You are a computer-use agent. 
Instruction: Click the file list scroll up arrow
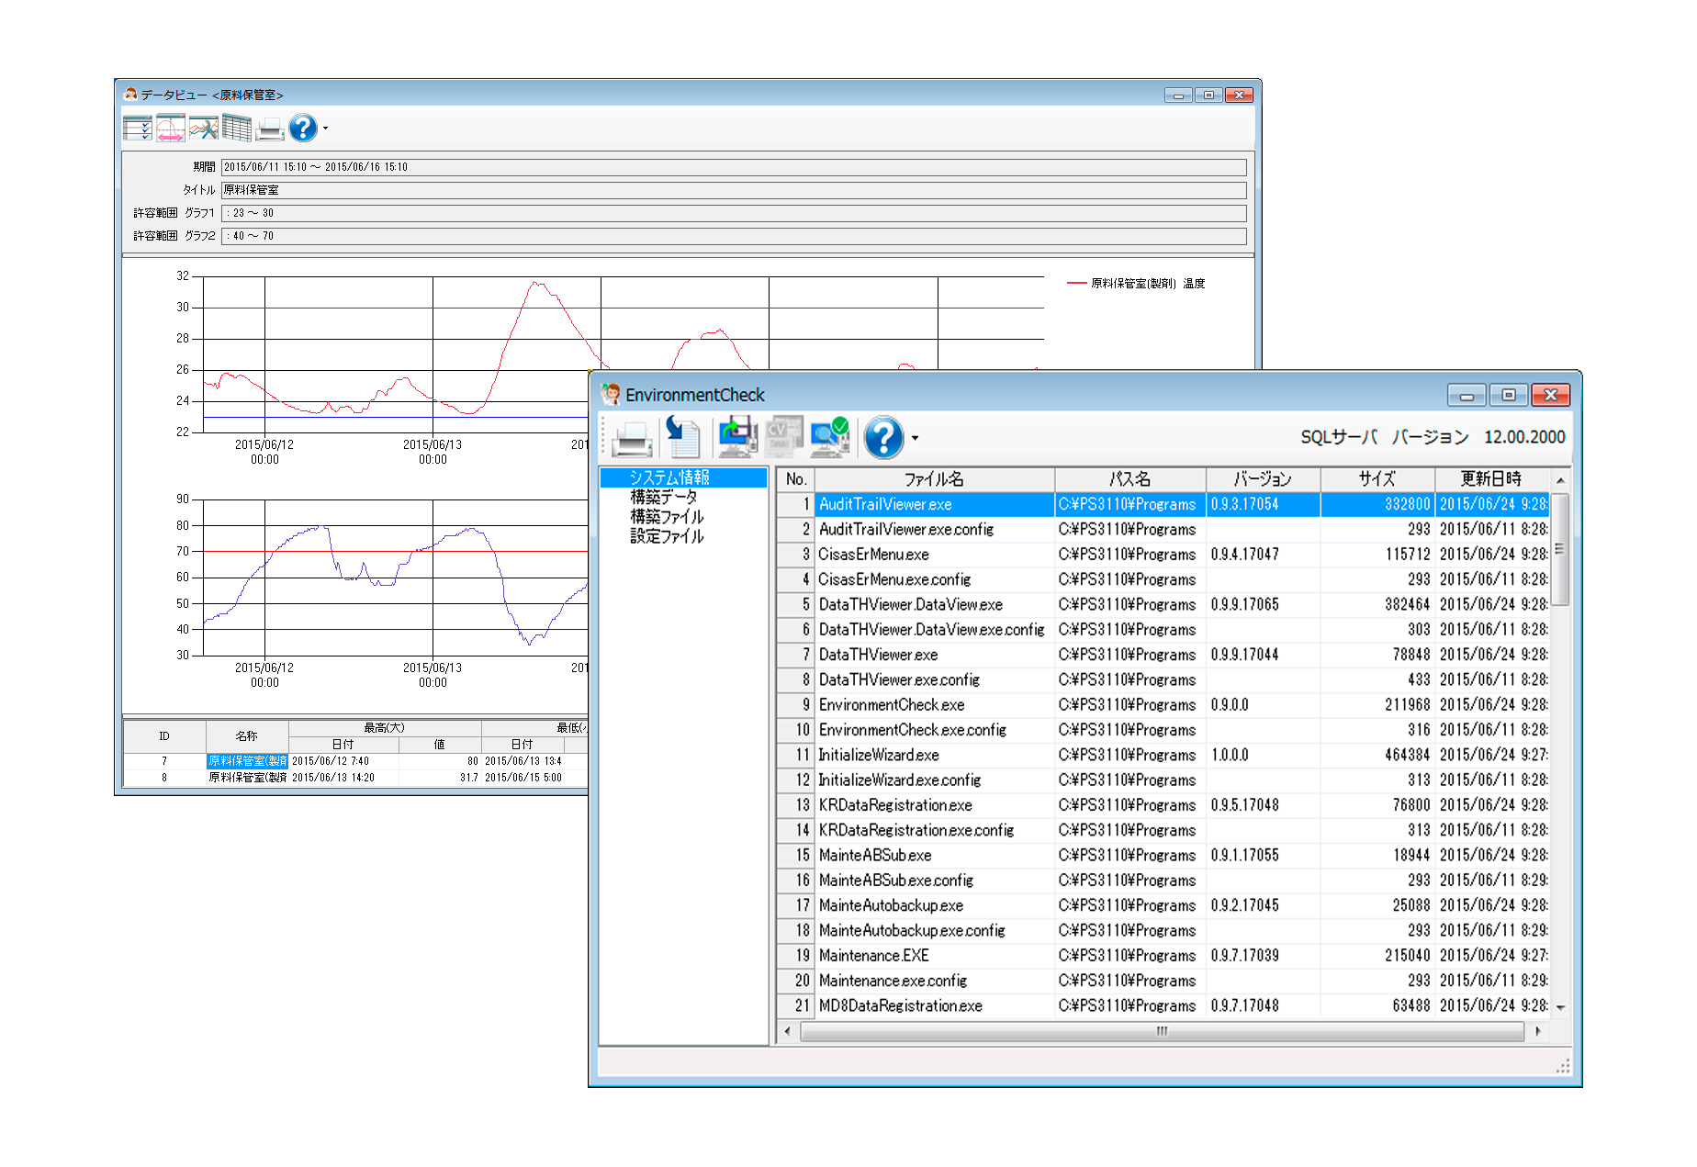click(1559, 480)
